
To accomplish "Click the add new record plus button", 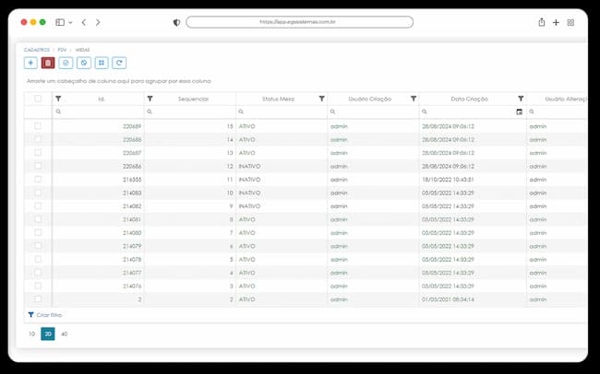I will tap(30, 63).
